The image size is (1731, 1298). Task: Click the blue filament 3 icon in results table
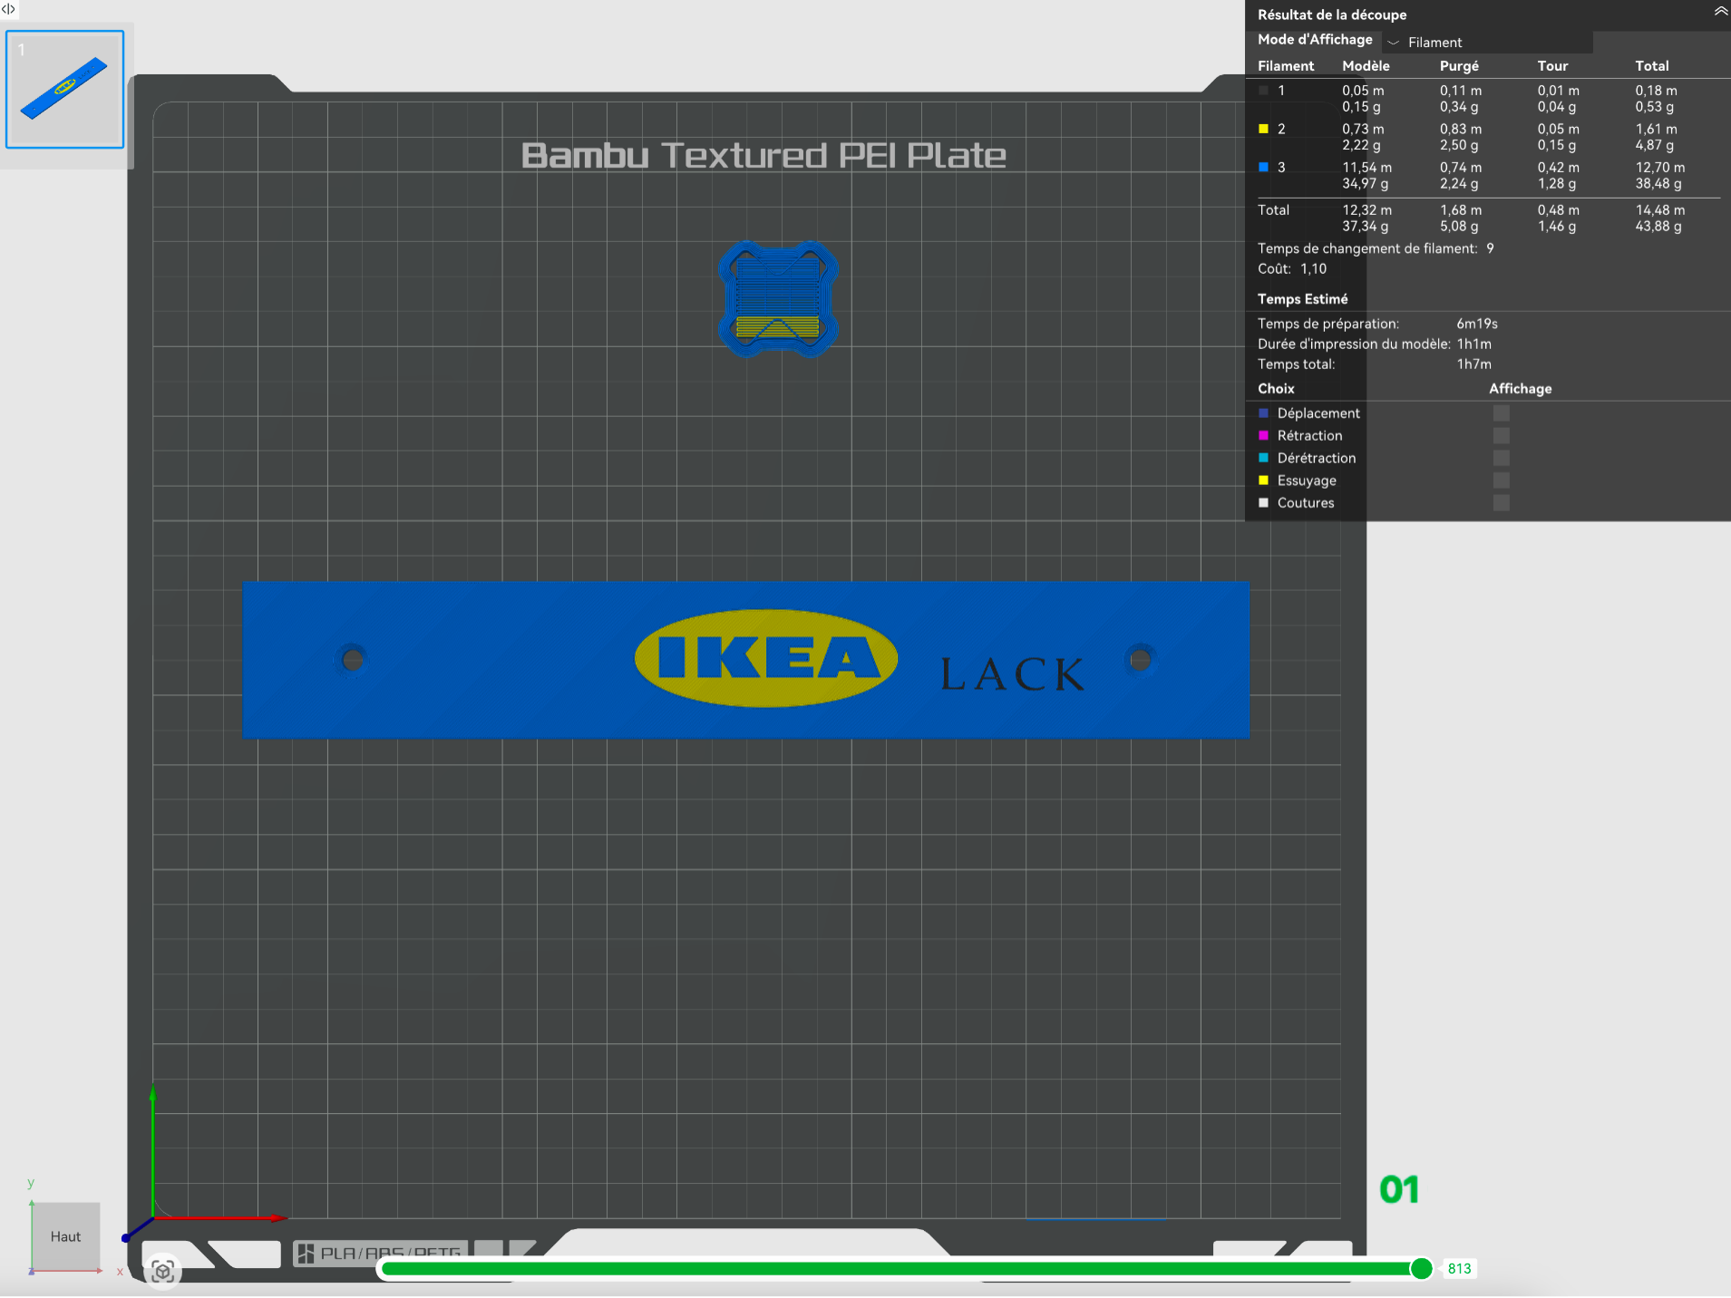point(1263,167)
